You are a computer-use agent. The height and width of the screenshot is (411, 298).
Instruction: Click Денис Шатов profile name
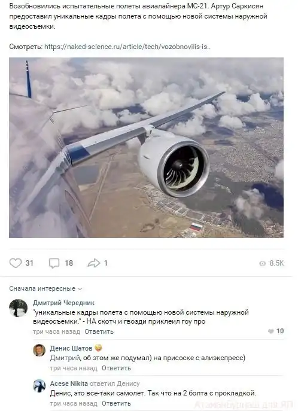coord(71,348)
